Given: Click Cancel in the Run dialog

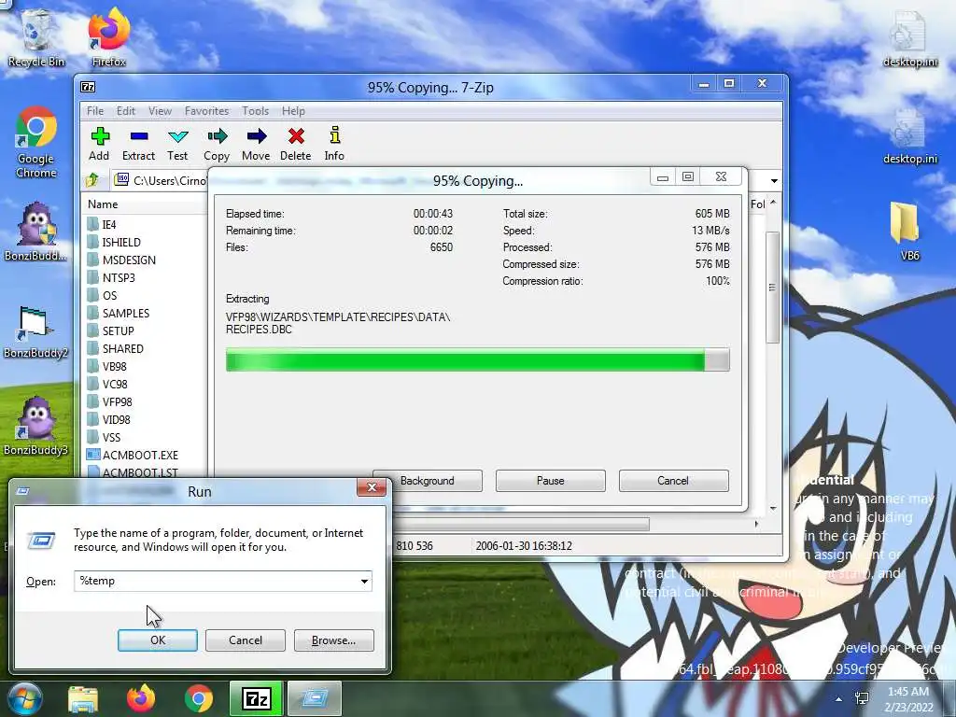Looking at the screenshot, I should (246, 640).
